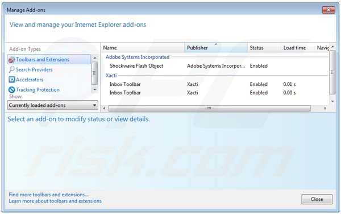Click up arrow of add-on list vertical scrollbar
The image size is (341, 214).
[x=332, y=47]
